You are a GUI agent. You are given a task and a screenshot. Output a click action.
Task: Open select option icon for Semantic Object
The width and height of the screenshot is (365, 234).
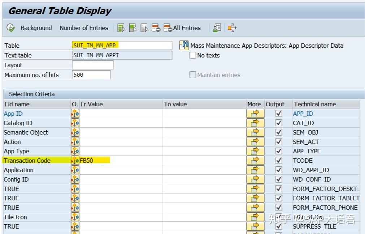coord(75,132)
